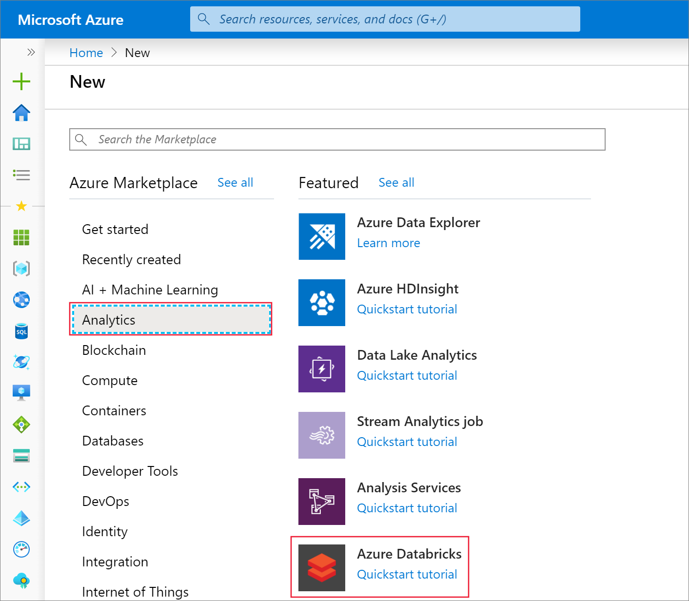Select the Analytics category
Image resolution: width=689 pixels, height=601 pixels.
pyautogui.click(x=109, y=320)
